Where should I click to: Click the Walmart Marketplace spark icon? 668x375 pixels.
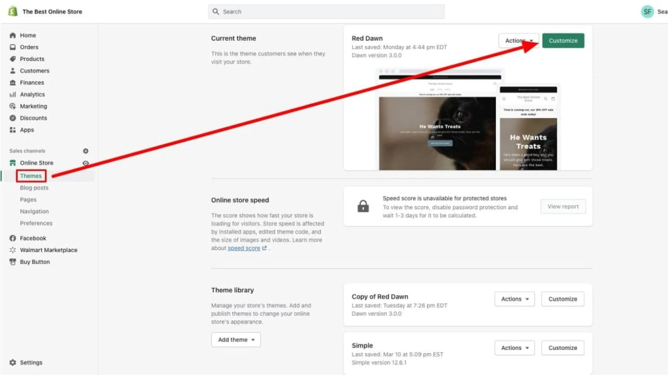tap(13, 250)
